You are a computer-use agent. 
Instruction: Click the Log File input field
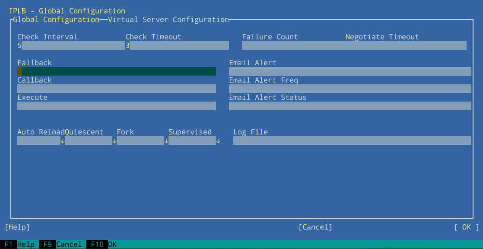[x=352, y=140]
